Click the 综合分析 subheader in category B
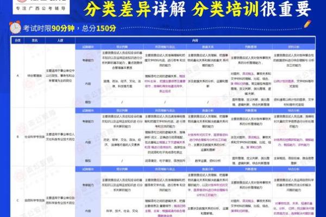Screen dimensions: 326x217 pos(293,111)
